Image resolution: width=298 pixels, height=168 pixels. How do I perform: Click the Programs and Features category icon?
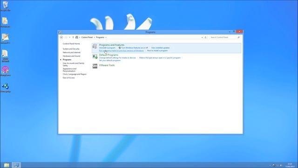click(95, 46)
